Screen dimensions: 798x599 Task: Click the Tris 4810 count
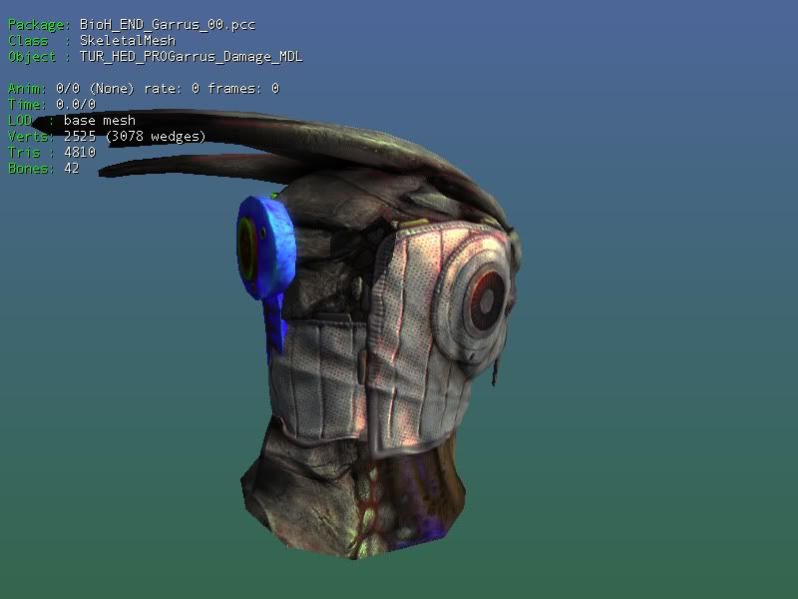(x=79, y=153)
